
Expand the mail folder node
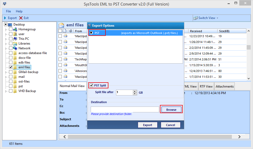point(6,77)
